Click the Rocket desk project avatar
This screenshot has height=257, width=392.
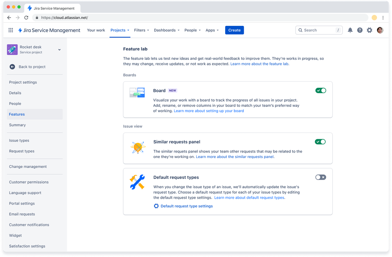[12, 50]
